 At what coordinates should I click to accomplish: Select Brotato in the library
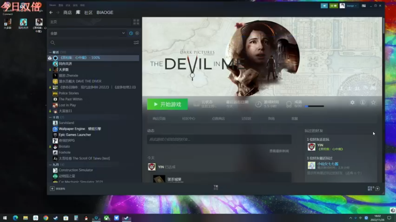click(x=64, y=147)
